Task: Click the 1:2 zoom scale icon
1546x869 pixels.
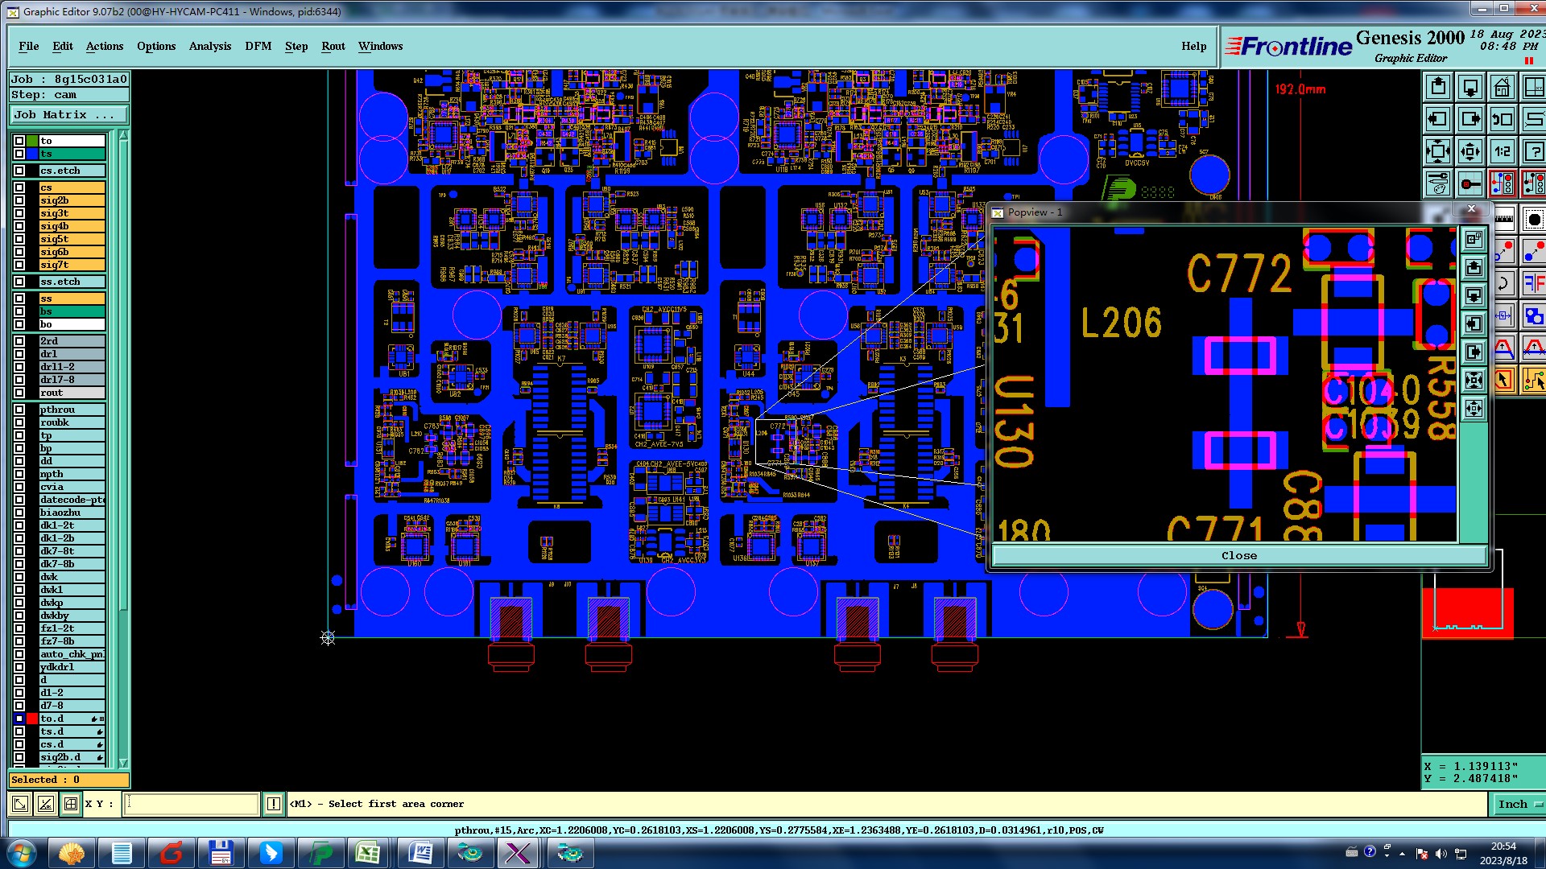Action: click(x=1502, y=151)
